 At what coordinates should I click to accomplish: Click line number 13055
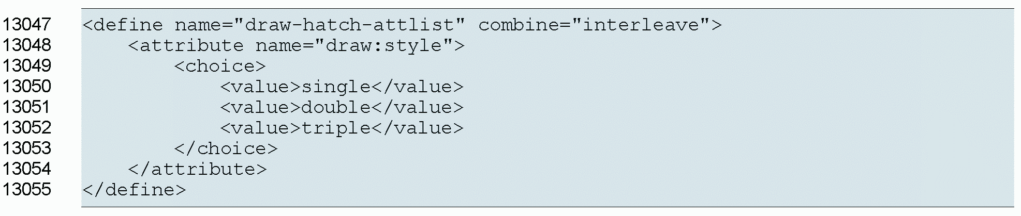coord(27,190)
